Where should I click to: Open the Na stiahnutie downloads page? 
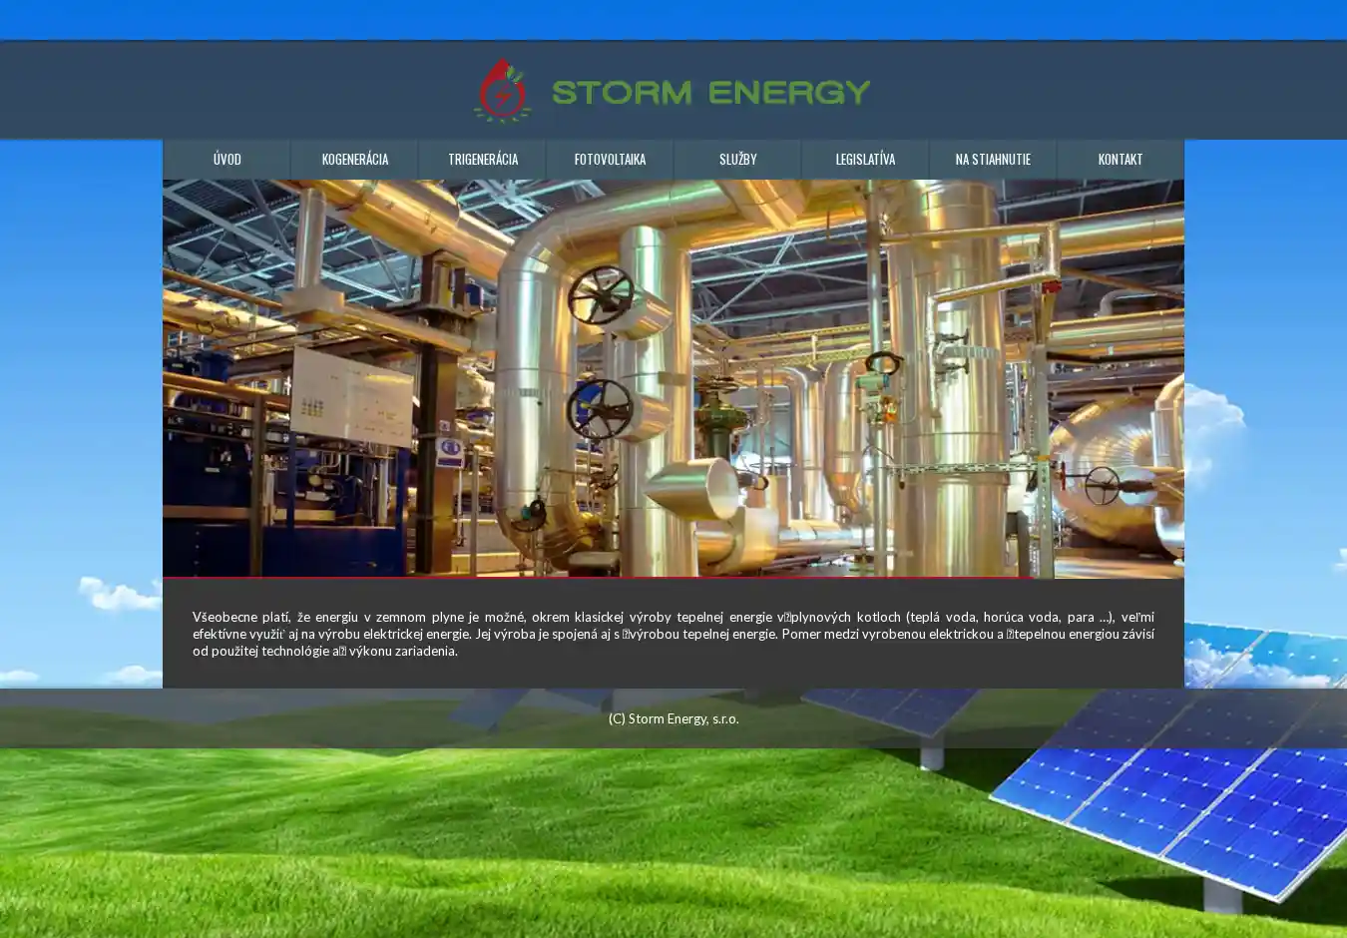coord(993,160)
